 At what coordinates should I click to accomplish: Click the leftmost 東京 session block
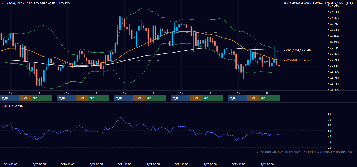[x=9, y=98]
